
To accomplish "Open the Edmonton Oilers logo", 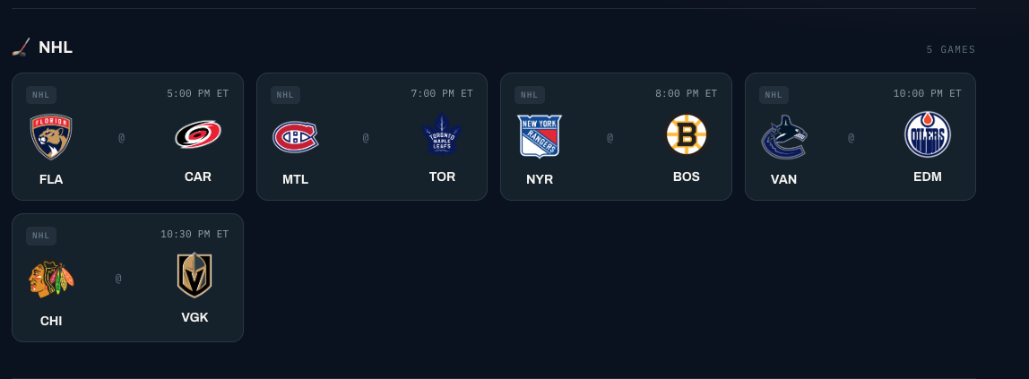I will (928, 134).
